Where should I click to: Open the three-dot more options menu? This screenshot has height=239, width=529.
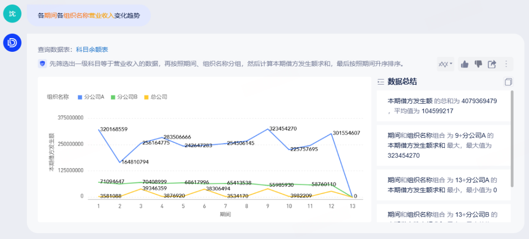pos(505,64)
